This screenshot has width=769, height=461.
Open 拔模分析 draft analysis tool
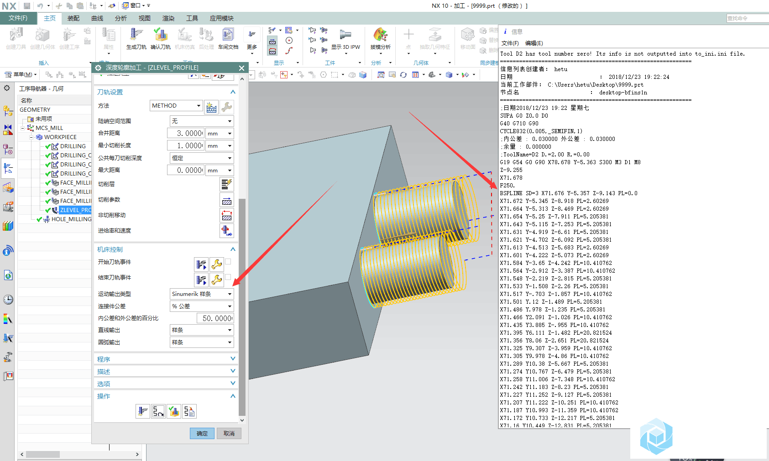click(380, 38)
